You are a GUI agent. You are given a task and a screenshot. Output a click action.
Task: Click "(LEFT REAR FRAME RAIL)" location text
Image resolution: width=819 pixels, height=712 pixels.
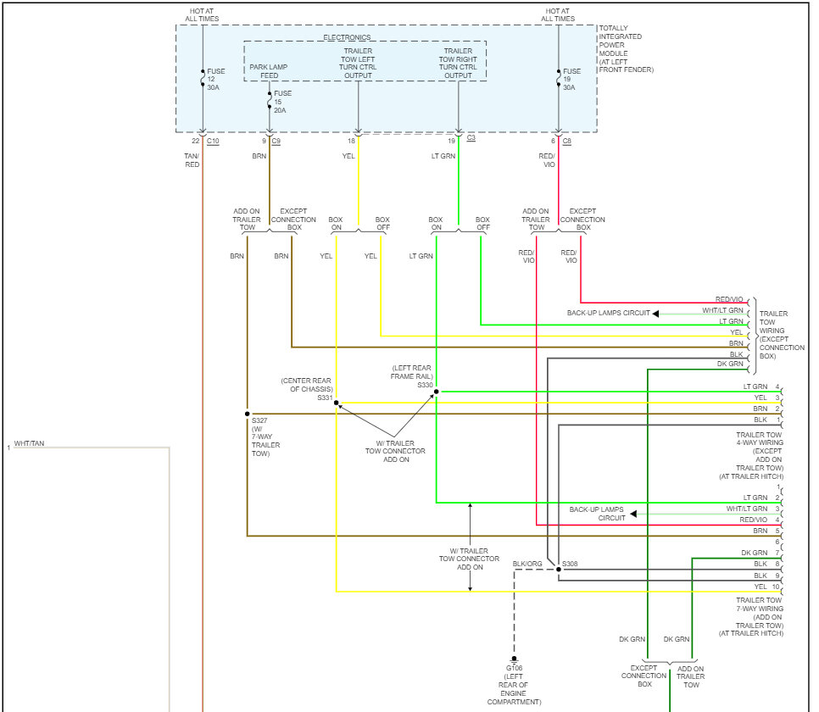point(412,372)
